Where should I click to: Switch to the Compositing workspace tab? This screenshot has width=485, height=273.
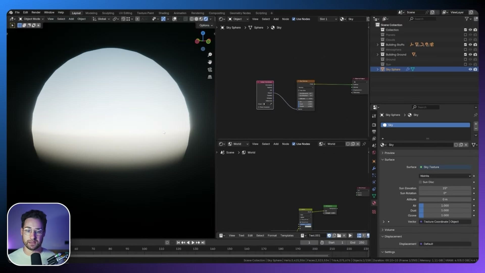pos(217,13)
